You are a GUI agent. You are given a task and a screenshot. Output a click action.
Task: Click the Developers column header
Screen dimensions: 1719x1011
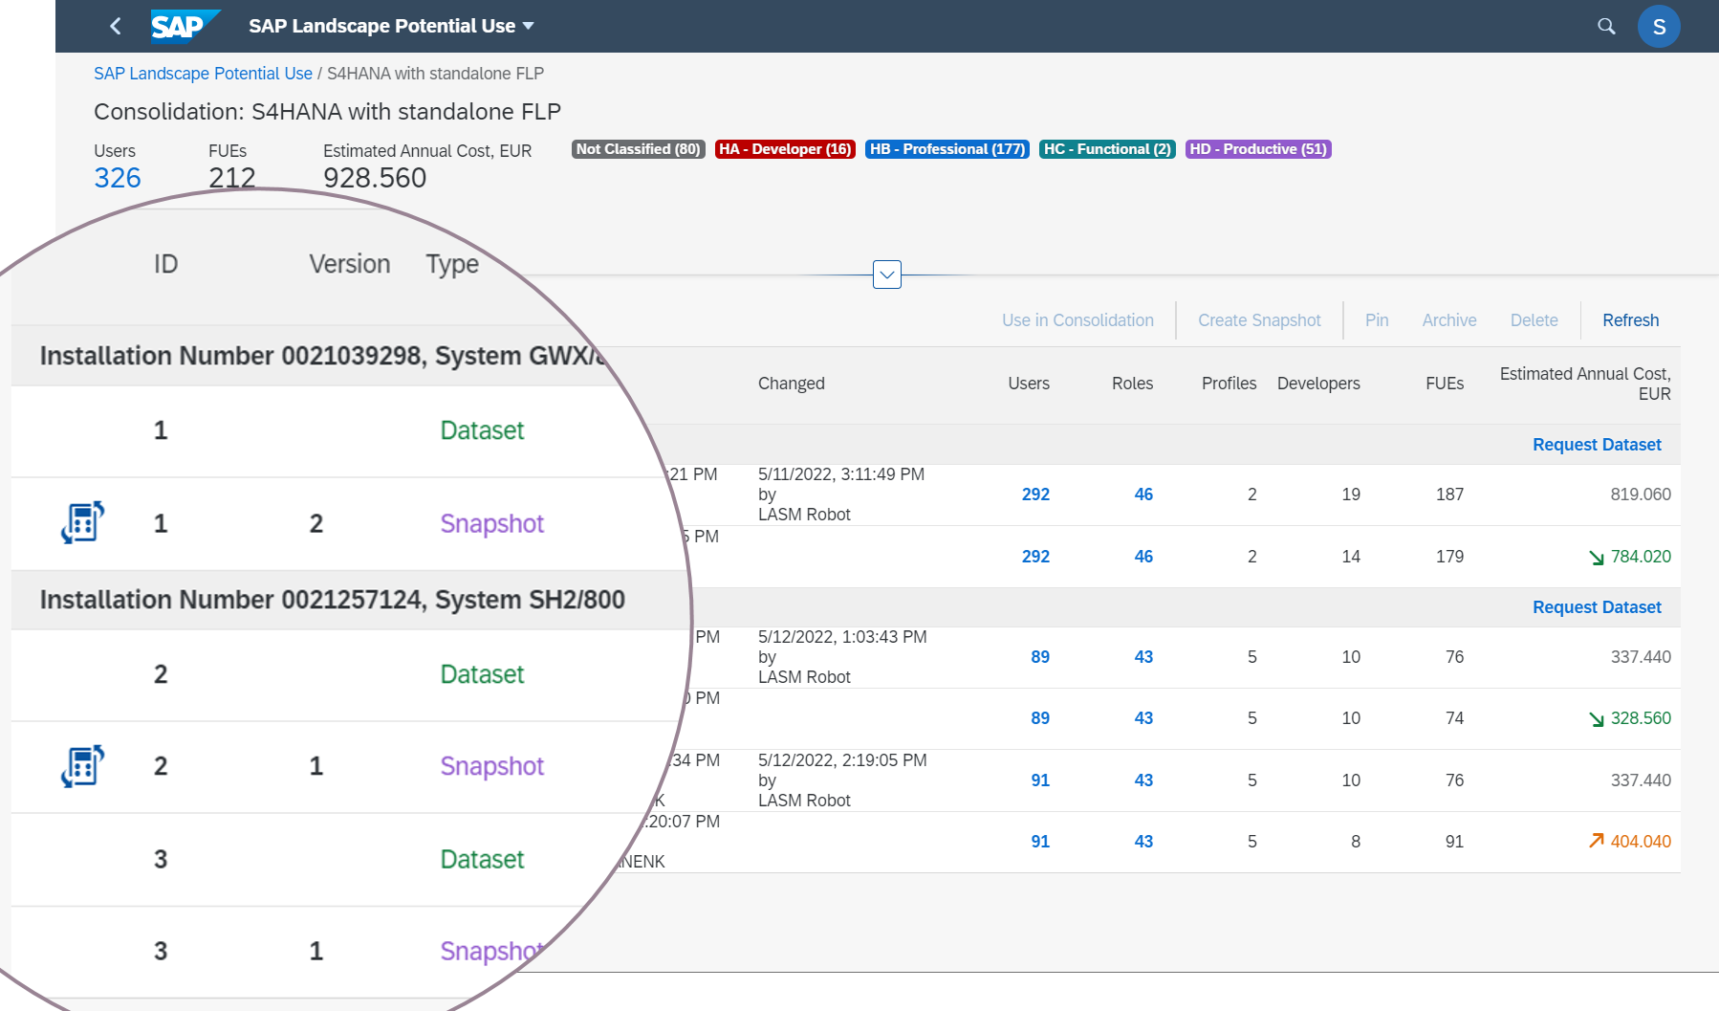[1318, 384]
